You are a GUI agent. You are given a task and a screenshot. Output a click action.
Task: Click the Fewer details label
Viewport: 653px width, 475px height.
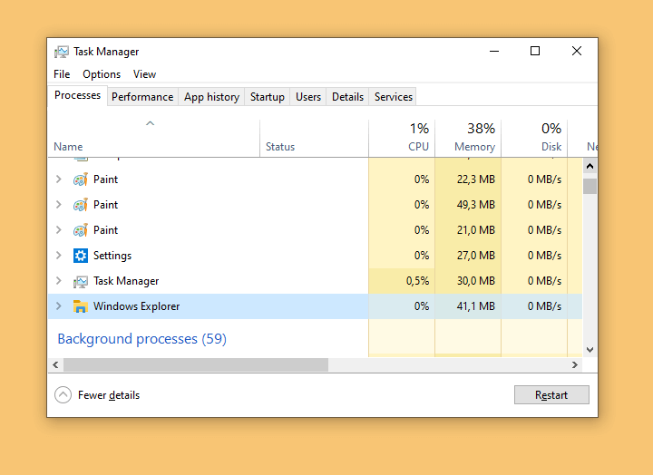click(x=109, y=395)
